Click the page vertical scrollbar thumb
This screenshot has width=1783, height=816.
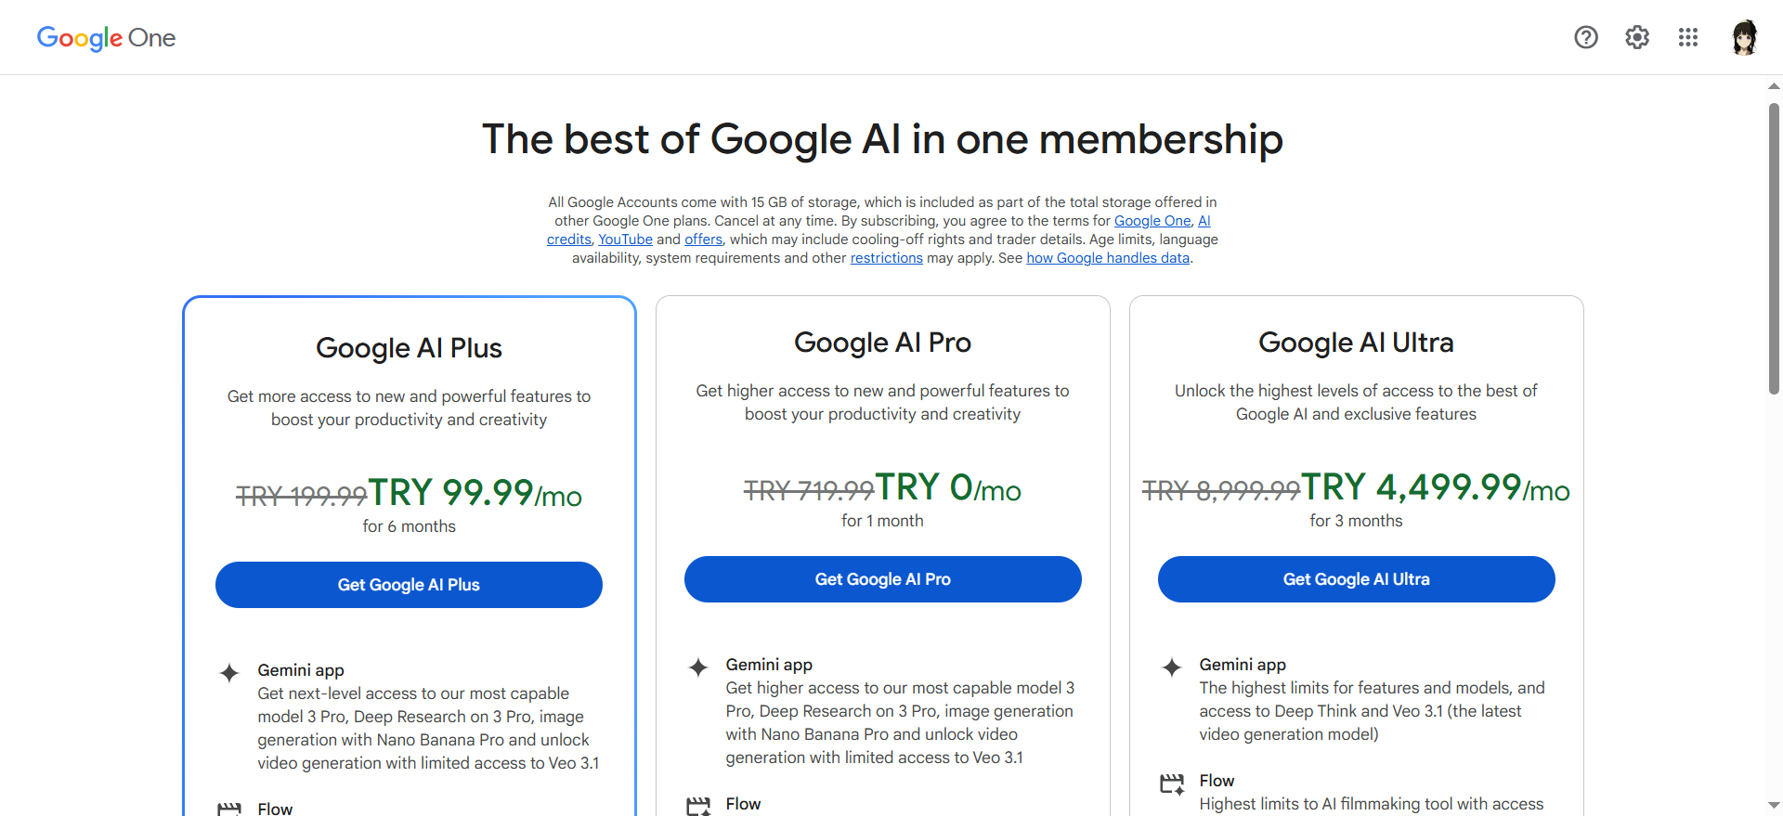tap(1774, 249)
